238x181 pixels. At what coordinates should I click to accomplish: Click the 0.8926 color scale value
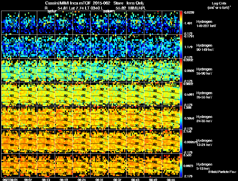(189, 71)
